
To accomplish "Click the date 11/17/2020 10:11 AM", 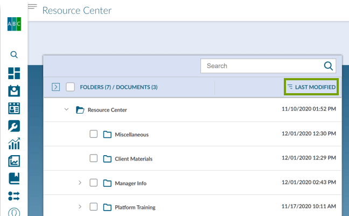I will tap(309, 206).
